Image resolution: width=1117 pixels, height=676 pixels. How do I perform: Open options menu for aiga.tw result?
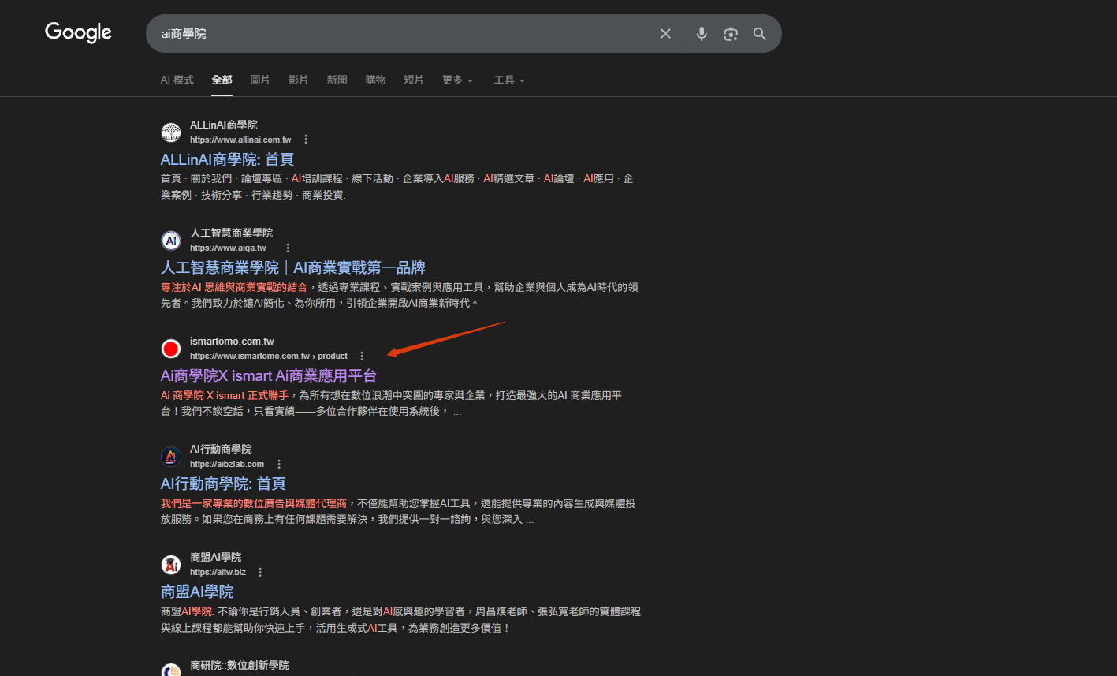tap(288, 248)
